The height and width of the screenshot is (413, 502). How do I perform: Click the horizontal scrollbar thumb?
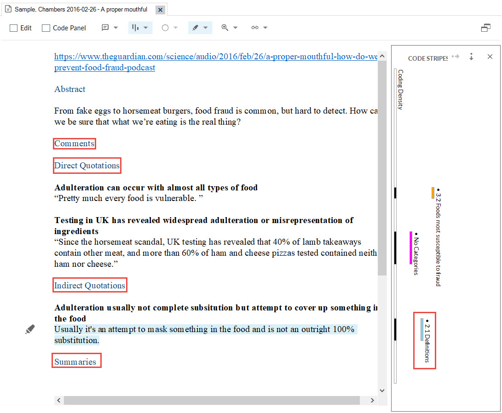(212, 400)
